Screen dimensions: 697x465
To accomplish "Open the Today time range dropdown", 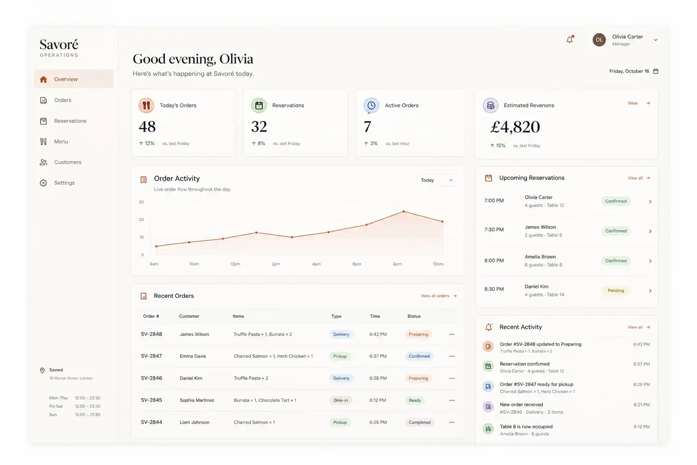I will (x=437, y=180).
